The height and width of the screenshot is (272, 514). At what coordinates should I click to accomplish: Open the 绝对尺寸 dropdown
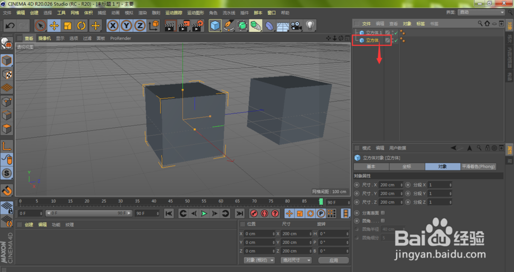[296, 260]
